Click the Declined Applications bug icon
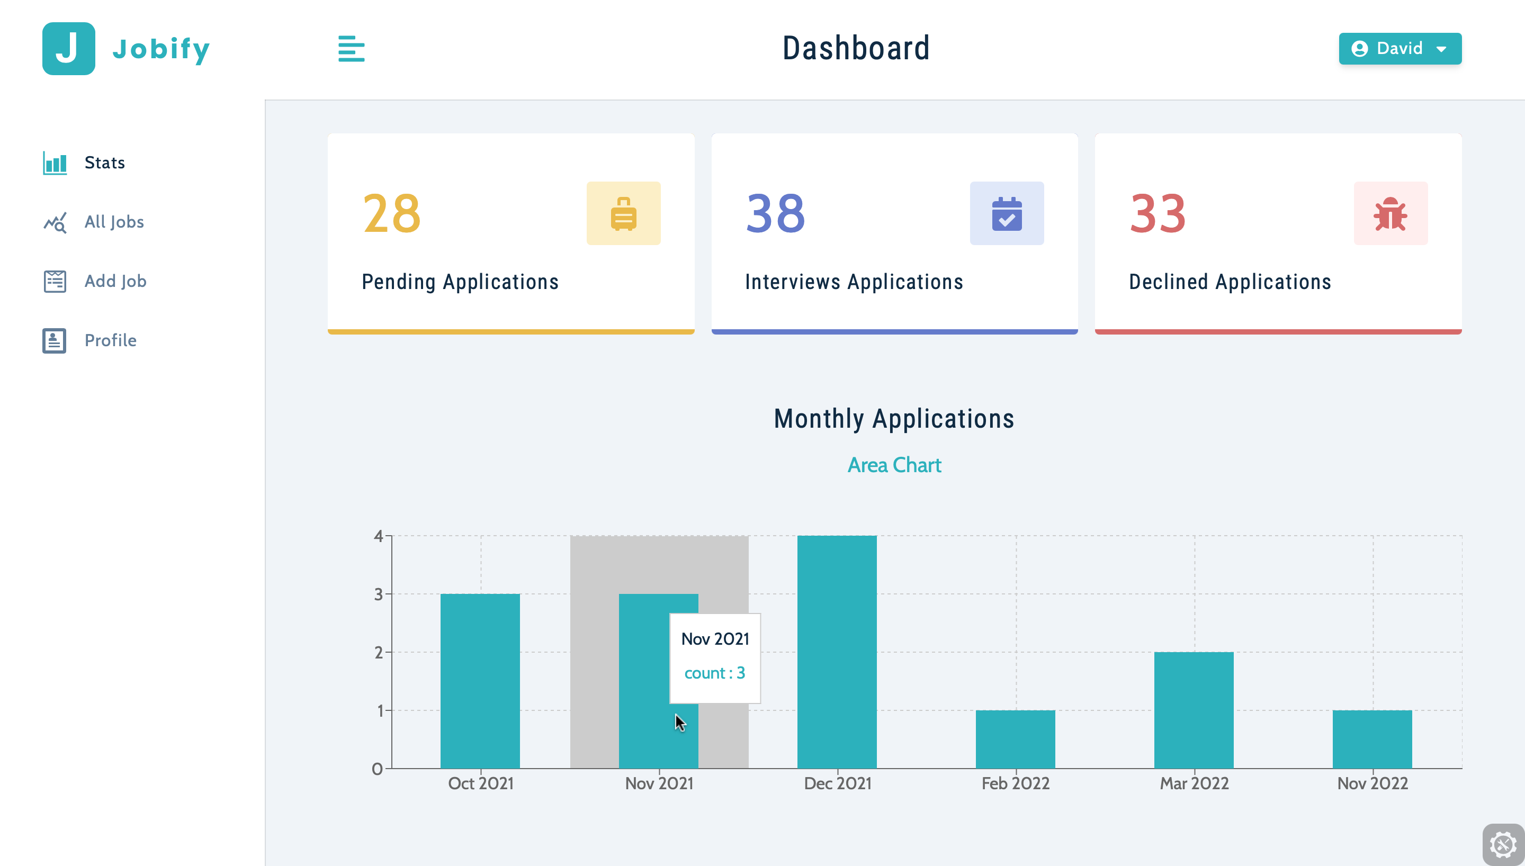Viewport: 1525px width, 866px height. [x=1389, y=214]
